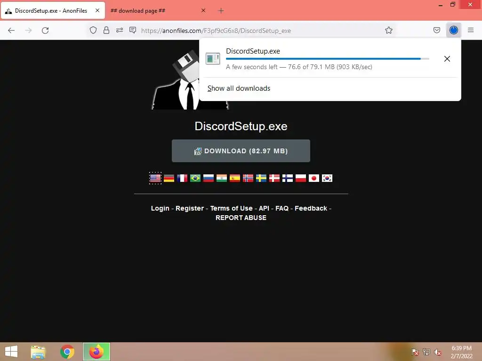The width and height of the screenshot is (482, 361).
Task: Select the Swedish flag language
Action: pos(261,178)
